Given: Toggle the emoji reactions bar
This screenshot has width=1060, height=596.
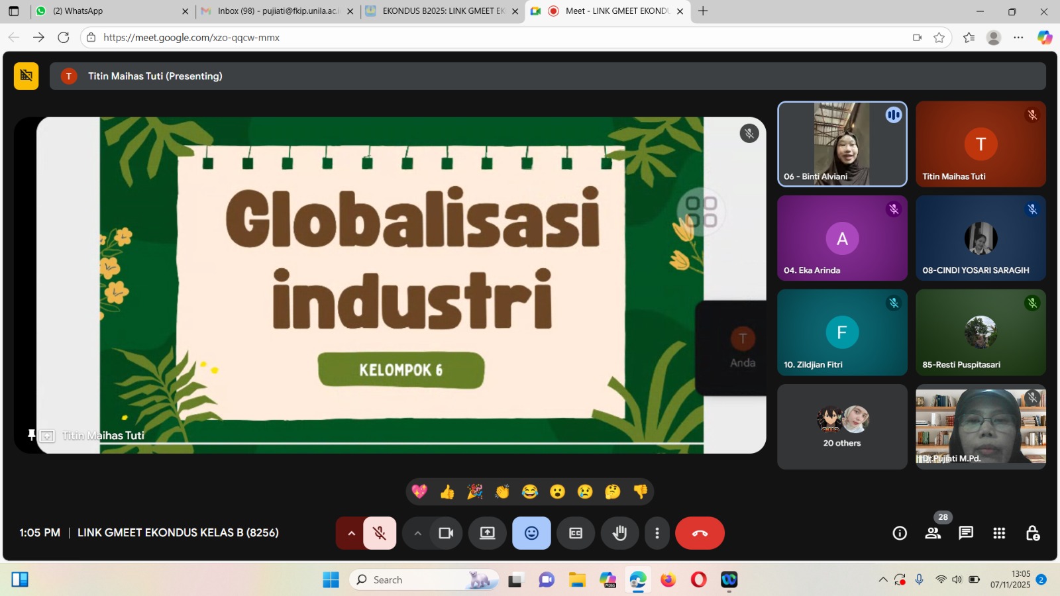Looking at the screenshot, I should [x=531, y=533].
